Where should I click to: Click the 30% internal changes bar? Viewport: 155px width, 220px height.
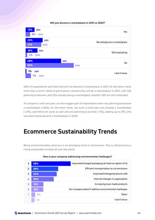point(42,179)
